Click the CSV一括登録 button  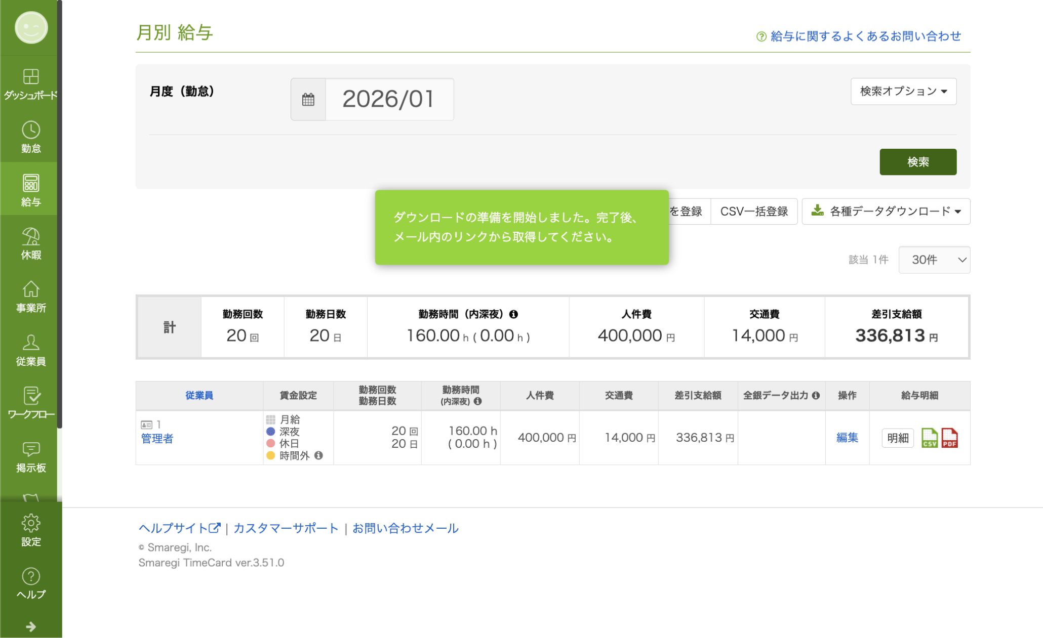coord(754,211)
